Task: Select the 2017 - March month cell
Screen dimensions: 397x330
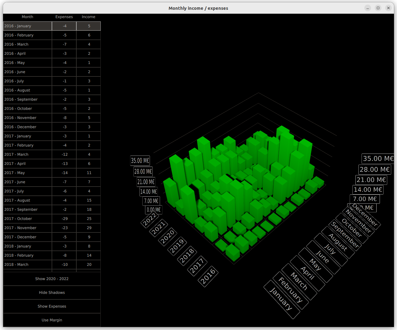Action: click(27, 154)
